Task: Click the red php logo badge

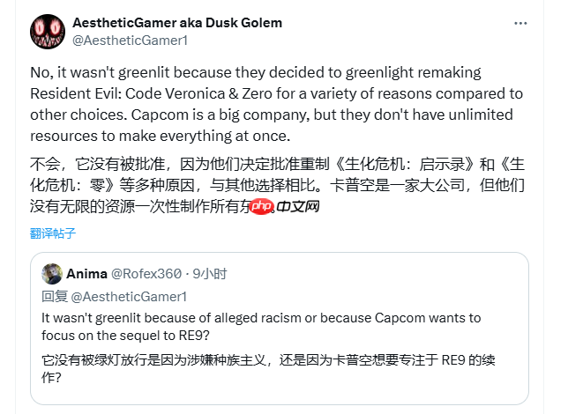Action: coord(258,207)
